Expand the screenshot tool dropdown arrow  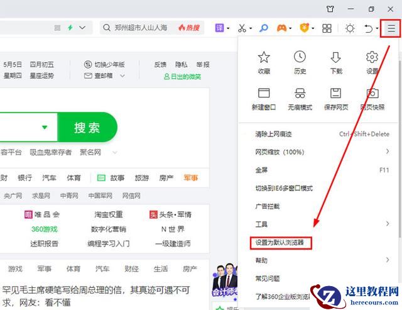(251, 28)
